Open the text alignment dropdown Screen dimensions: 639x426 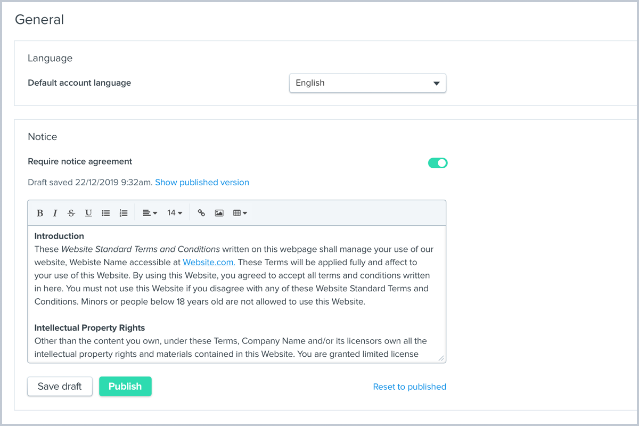[x=150, y=213]
